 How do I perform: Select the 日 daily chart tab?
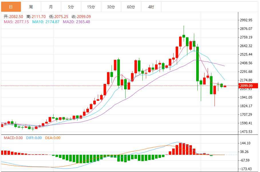click(11, 7)
